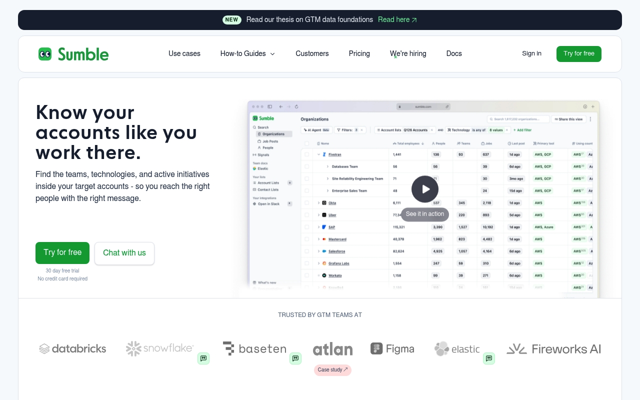Screen dimensions: 640x400
Task: Remove the Technology filter chip
Action: click(506, 130)
